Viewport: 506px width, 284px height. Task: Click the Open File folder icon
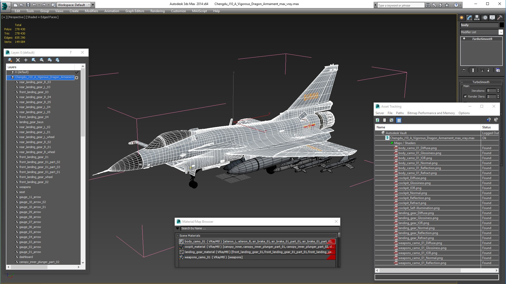pyautogui.click(x=22, y=5)
